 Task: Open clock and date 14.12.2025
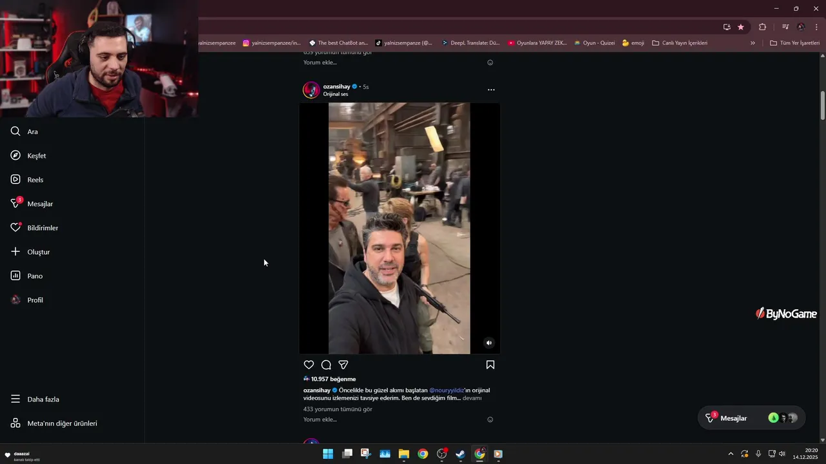[806, 454]
